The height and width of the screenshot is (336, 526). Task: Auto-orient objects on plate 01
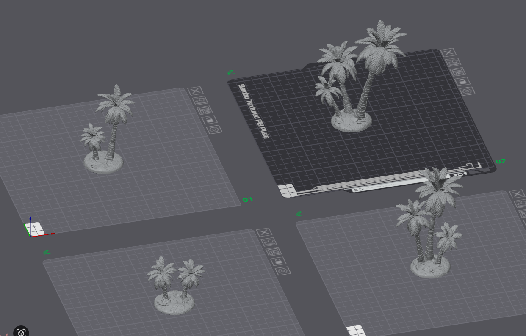[x=200, y=101]
